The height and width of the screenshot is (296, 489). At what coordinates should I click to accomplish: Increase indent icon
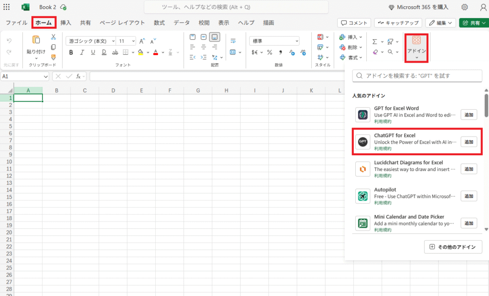pos(203,57)
